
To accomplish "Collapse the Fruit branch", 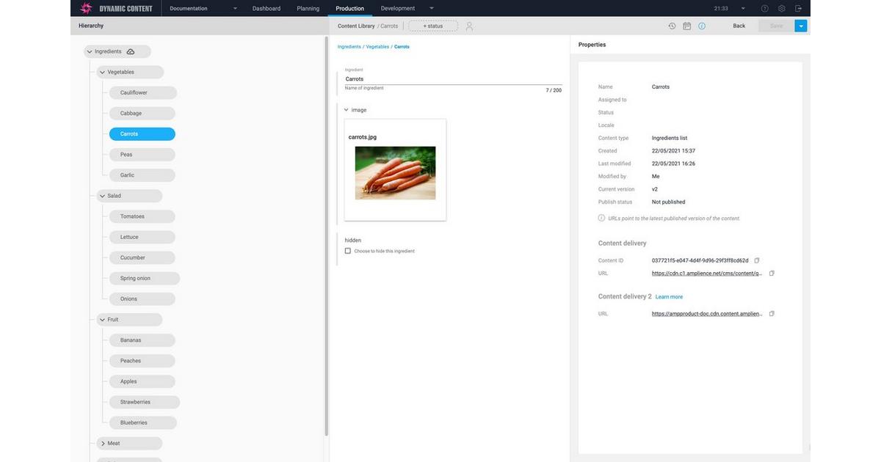I will tap(102, 320).
